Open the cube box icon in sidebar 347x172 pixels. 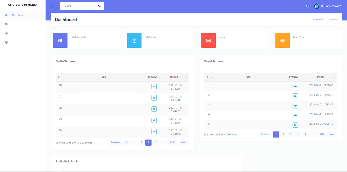coord(6,42)
